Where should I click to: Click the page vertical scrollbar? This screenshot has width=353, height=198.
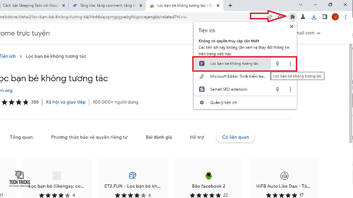pyautogui.click(x=350, y=93)
